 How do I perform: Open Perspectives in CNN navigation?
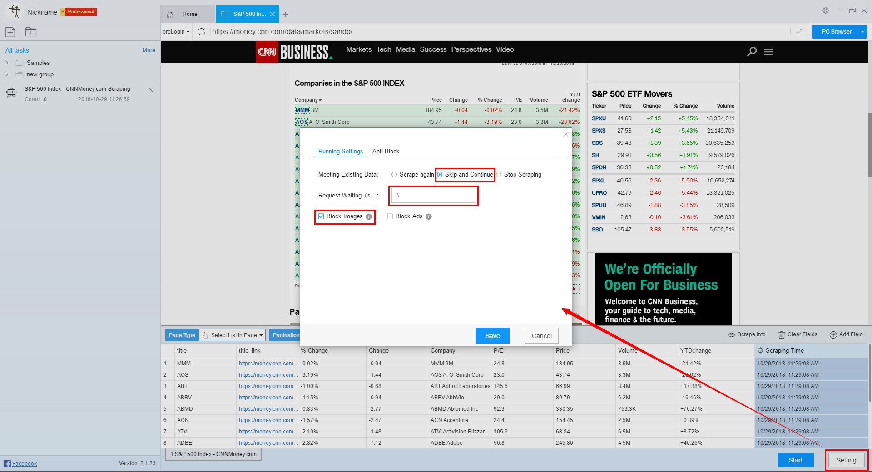click(471, 49)
